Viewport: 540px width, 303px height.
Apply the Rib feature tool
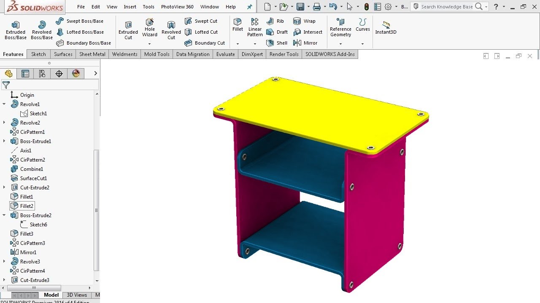click(x=275, y=21)
